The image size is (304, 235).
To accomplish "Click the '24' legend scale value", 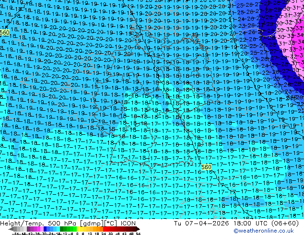I will coord(104,234).
